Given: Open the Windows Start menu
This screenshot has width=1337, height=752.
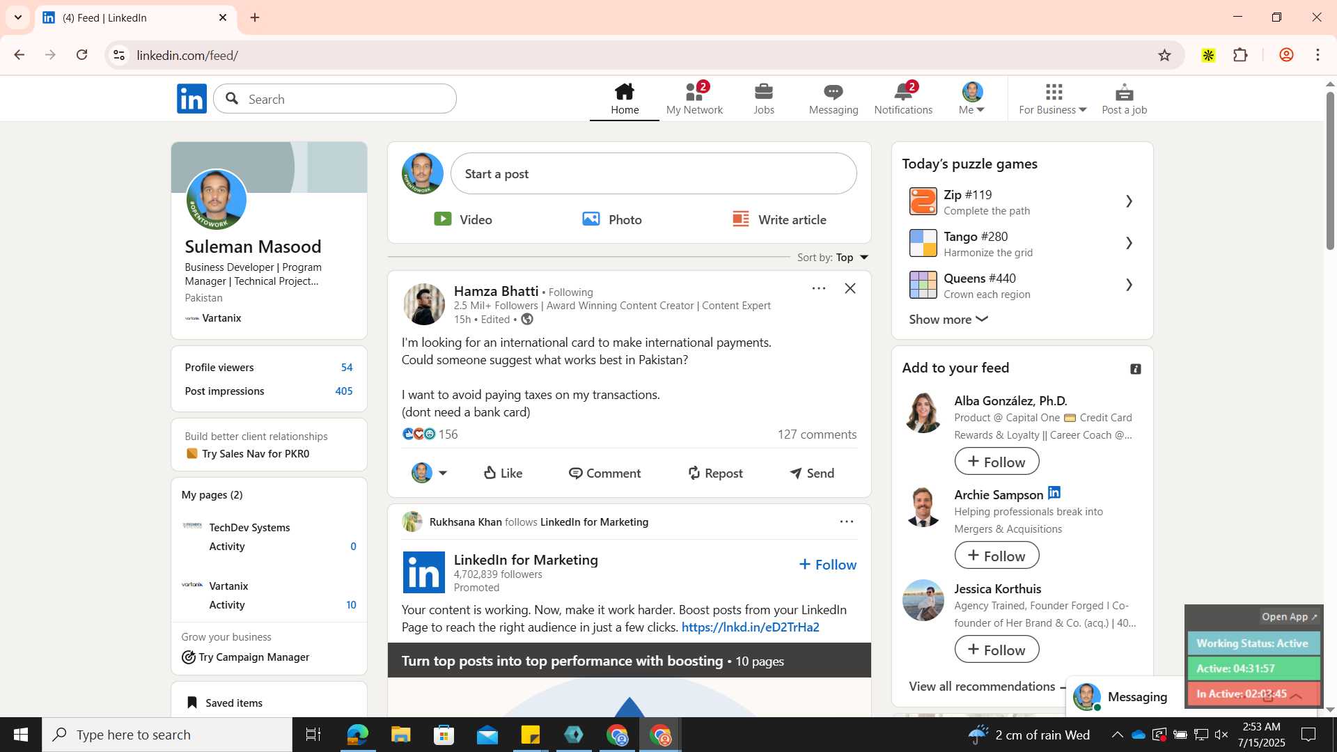Looking at the screenshot, I should point(20,735).
